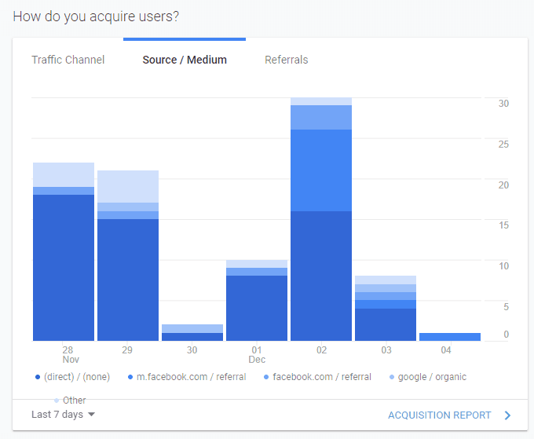
Task: Click the m.facebook.com middle segment of 02 bar
Action: click(x=321, y=170)
